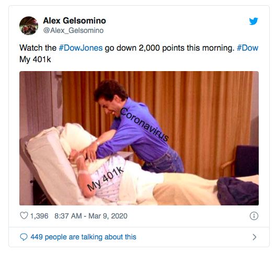276x253 pixels.
Task: Click the Twitter bird logo icon
Action: (254, 21)
